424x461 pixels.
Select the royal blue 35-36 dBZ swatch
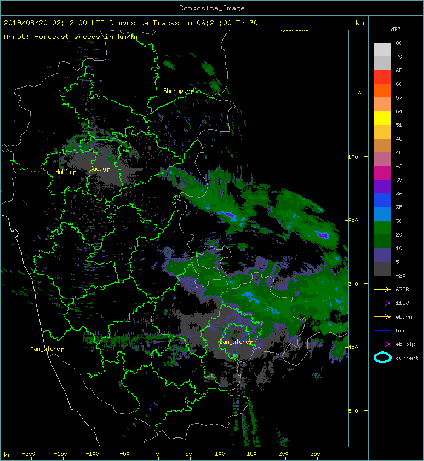click(x=382, y=200)
